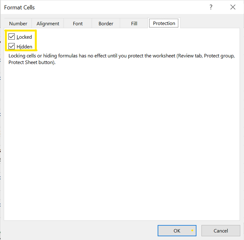This screenshot has height=240, width=244.
Task: Select the Font tab
Action: [x=78, y=23]
